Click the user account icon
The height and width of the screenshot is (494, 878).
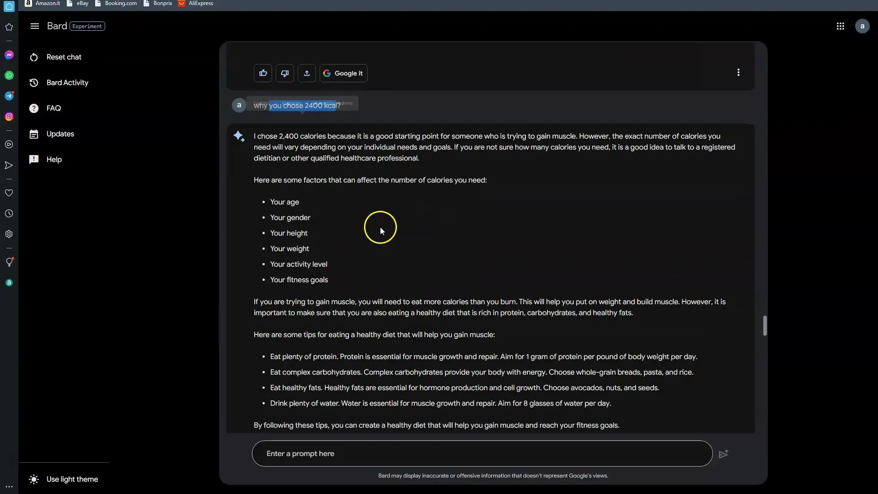[862, 26]
